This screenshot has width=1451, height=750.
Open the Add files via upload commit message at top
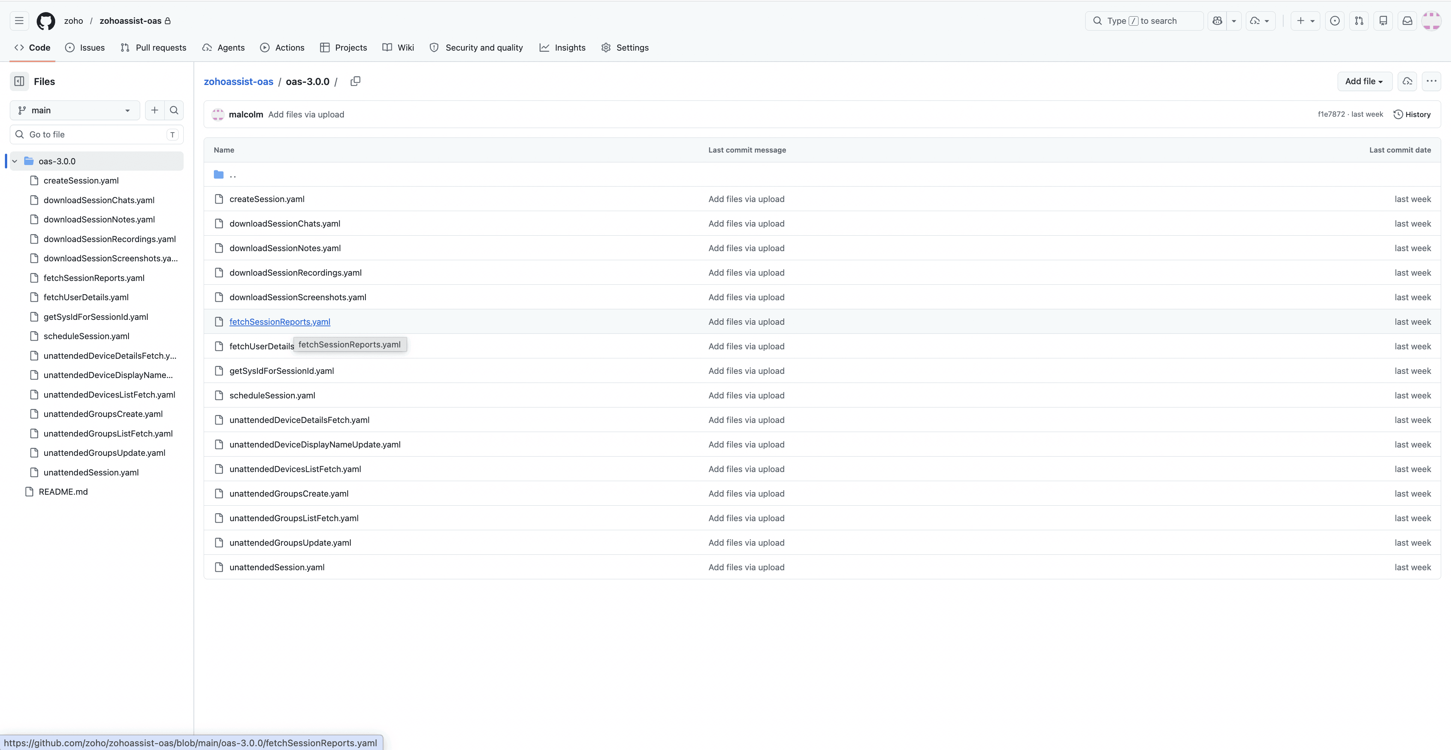[306, 114]
